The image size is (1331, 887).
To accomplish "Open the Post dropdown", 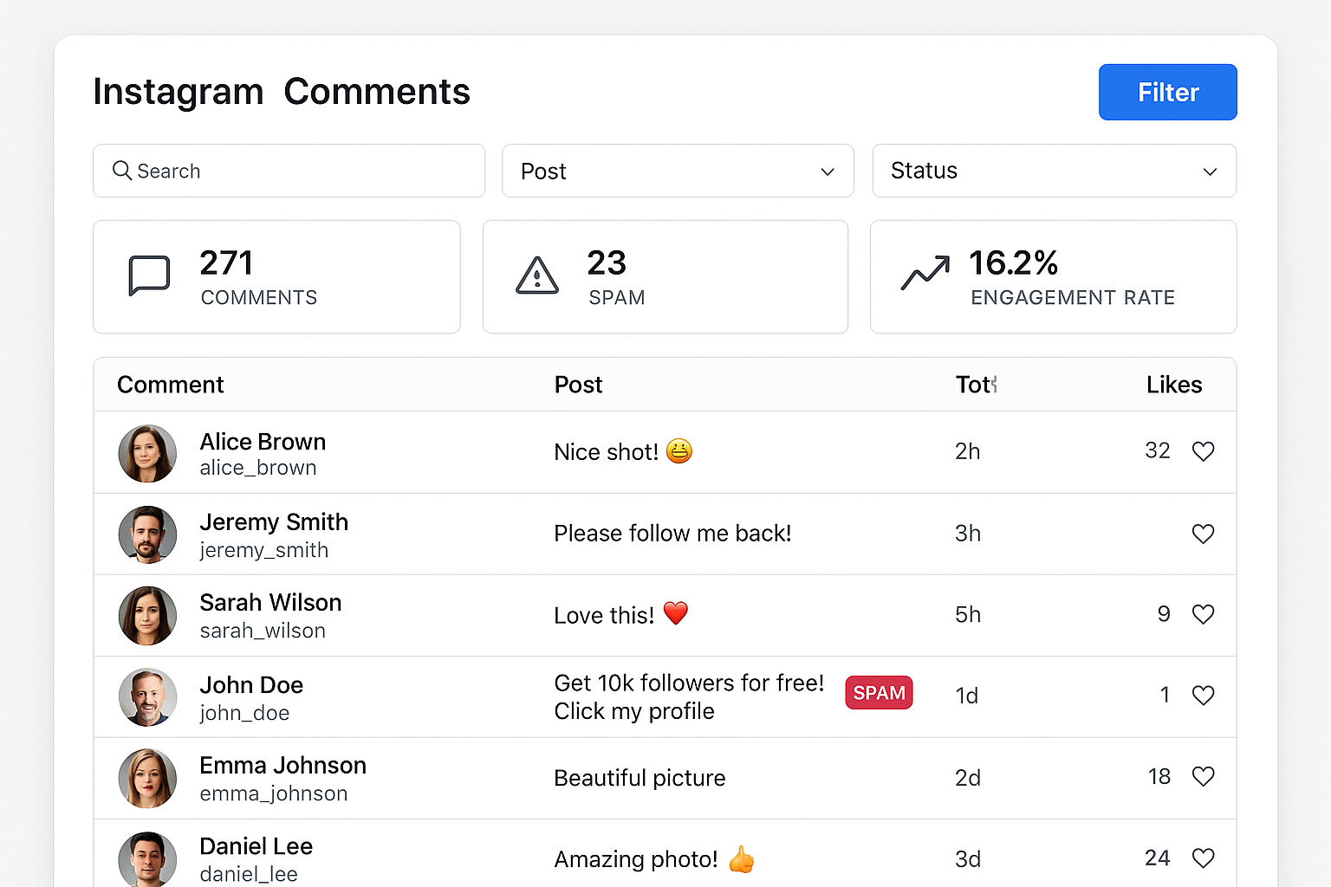I will (678, 171).
